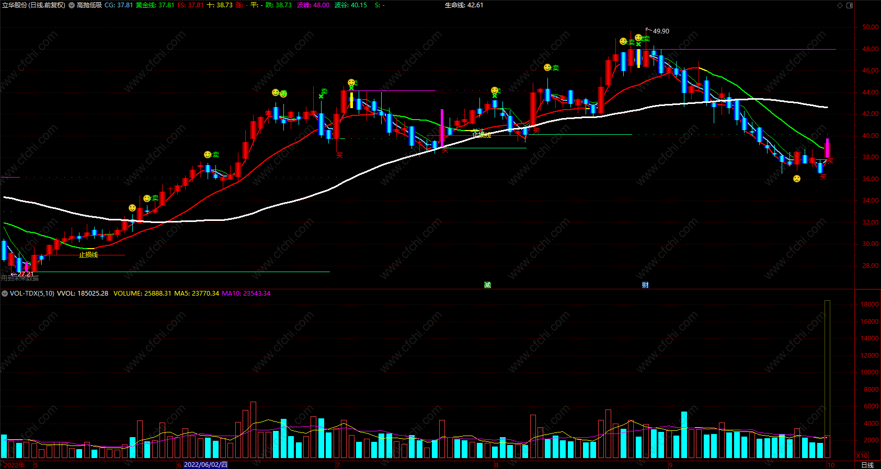This screenshot has width=881, height=469.
Task: Click the 生命线: 42.61 value
Action: tap(464, 5)
